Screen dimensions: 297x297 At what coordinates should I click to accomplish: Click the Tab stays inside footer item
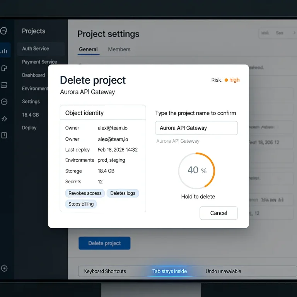169,271
